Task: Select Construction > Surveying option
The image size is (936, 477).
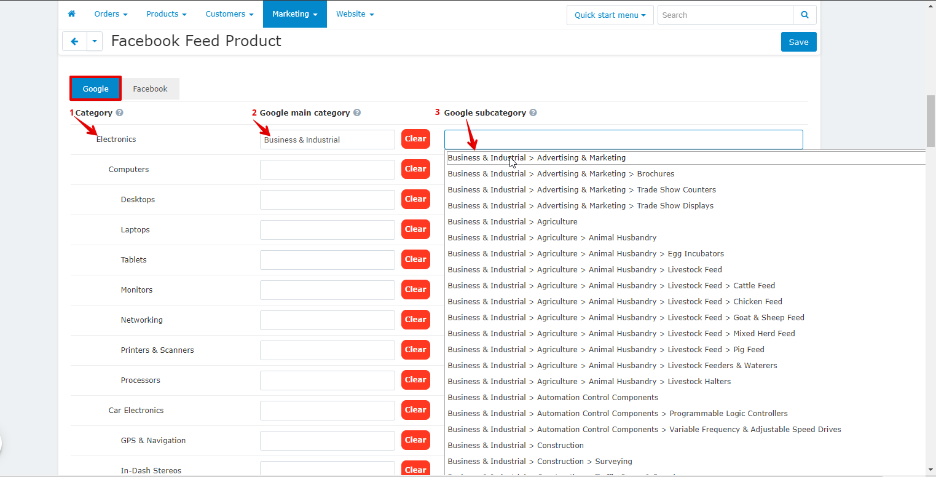Action: (x=685, y=462)
